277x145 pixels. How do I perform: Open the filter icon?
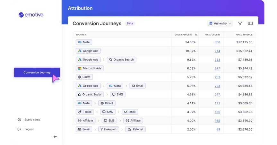tap(240, 23)
